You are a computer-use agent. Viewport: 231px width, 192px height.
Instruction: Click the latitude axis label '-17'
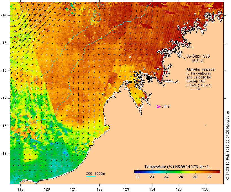coord(4,98)
